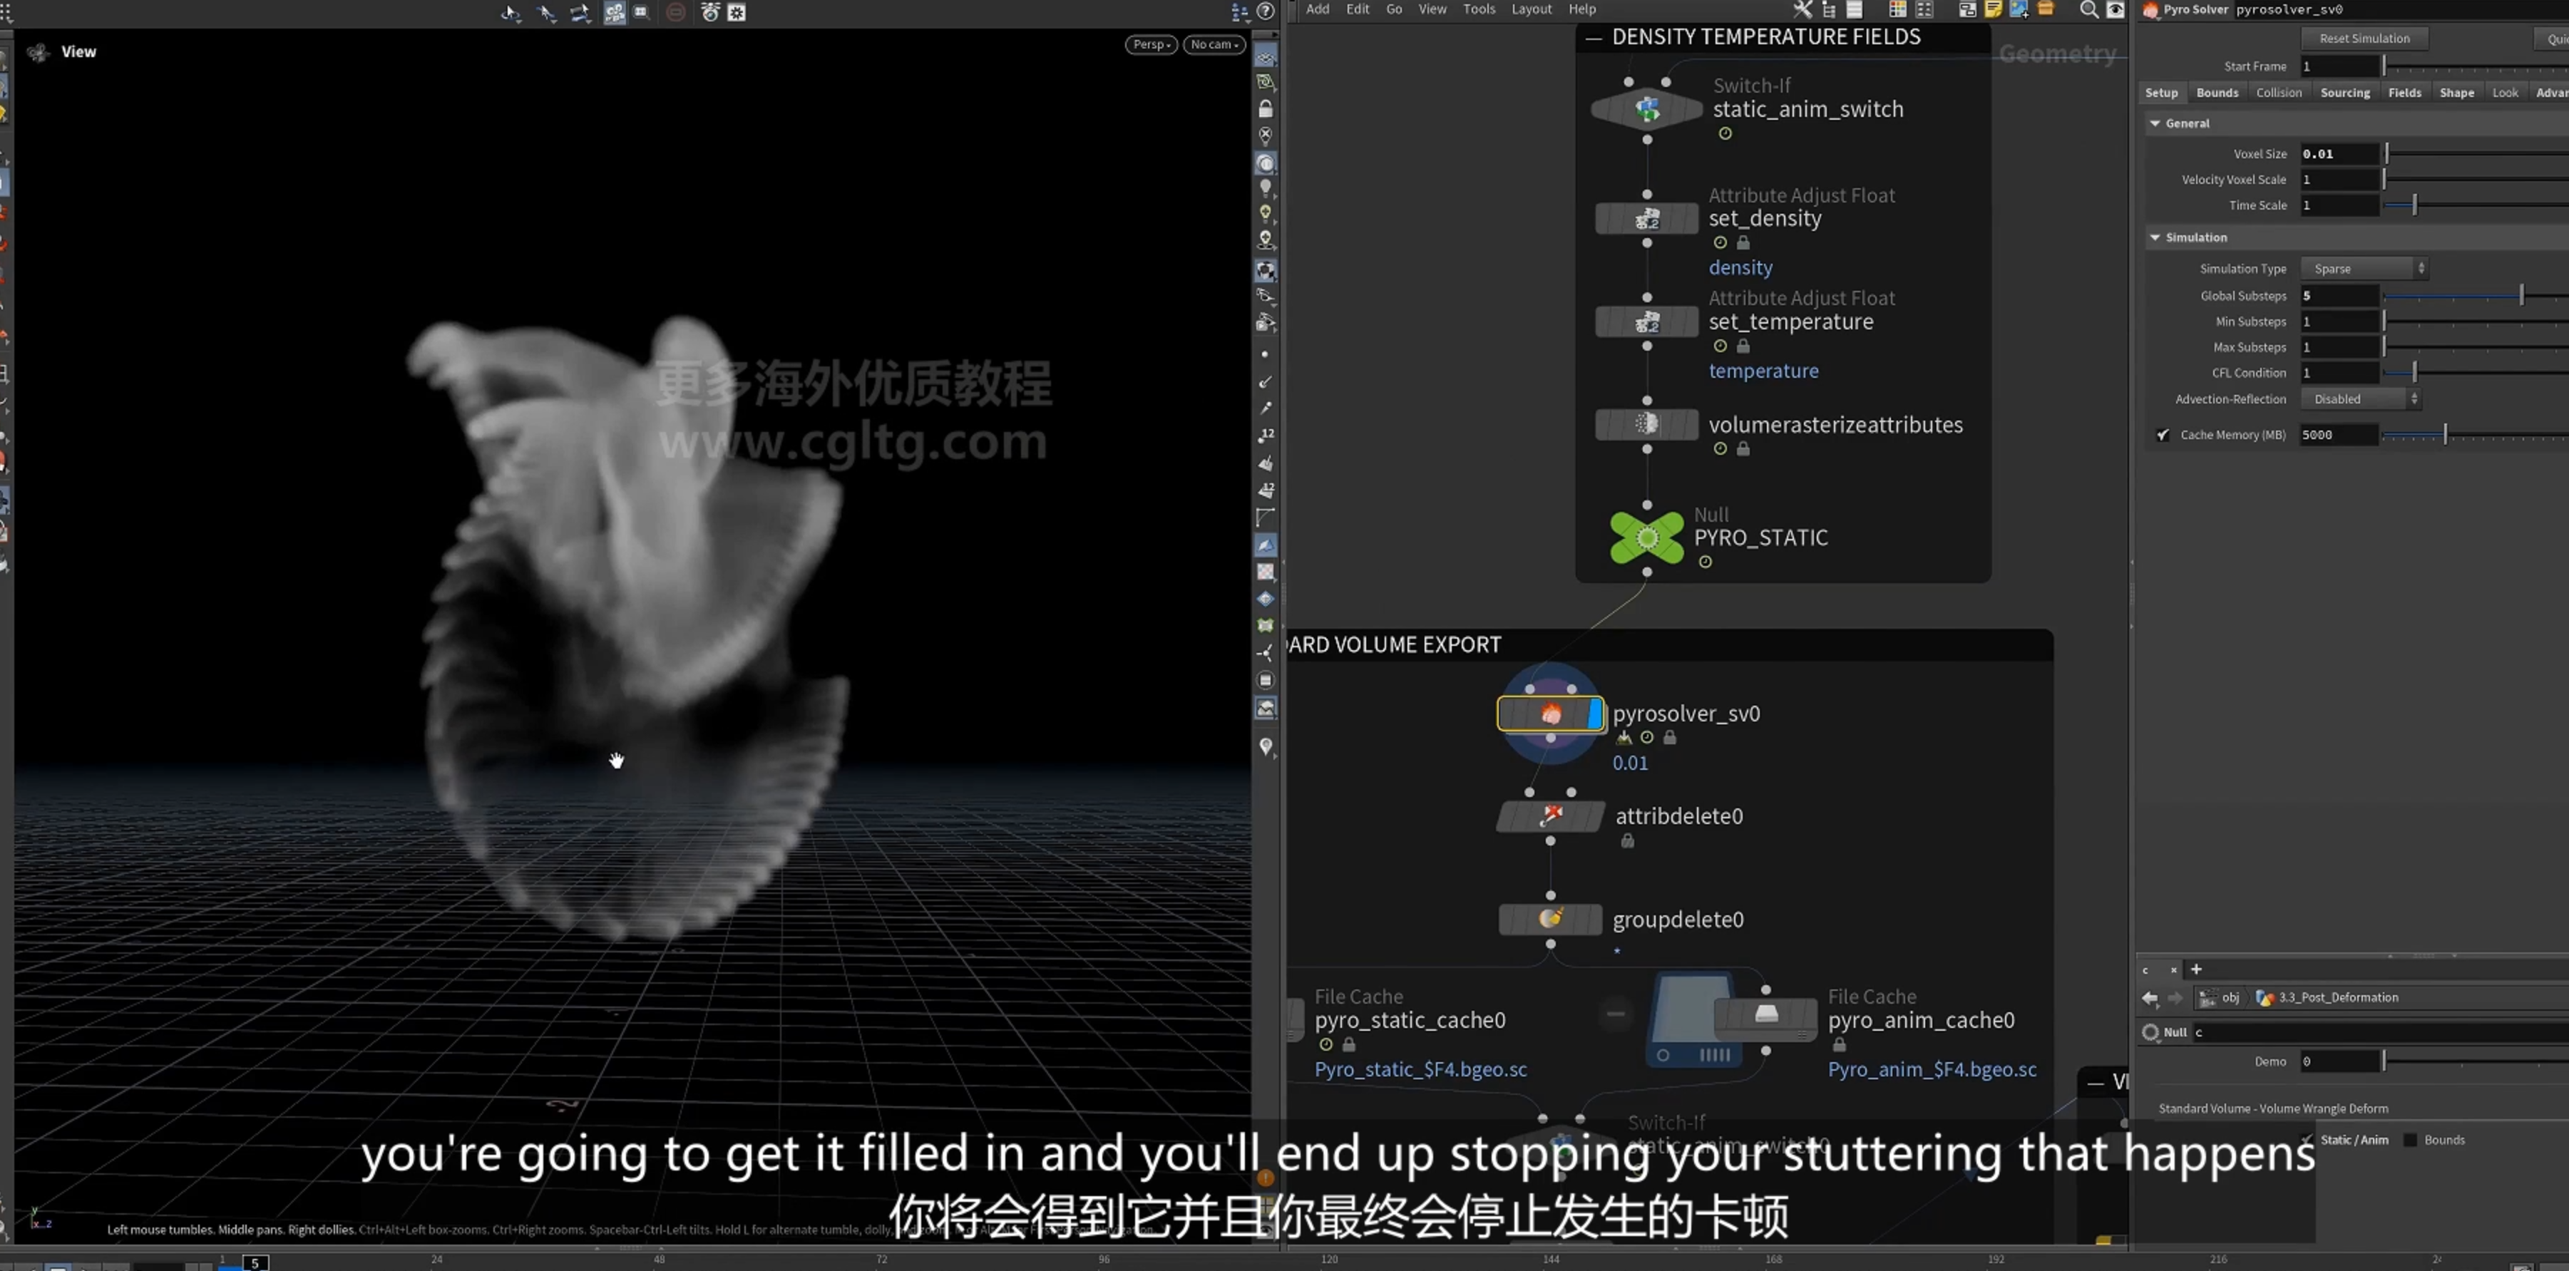Click the first viewport light bulb icon
The height and width of the screenshot is (1271, 2569).
(1266, 187)
